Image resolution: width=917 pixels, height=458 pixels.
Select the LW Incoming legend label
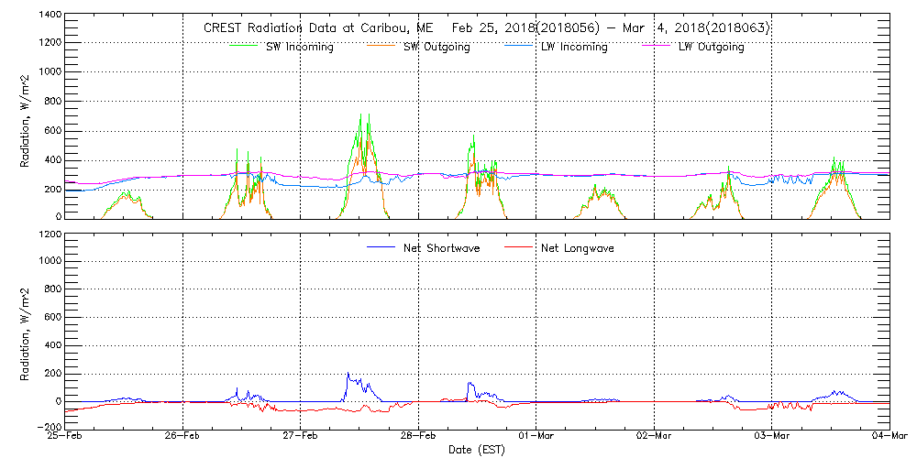click(574, 48)
